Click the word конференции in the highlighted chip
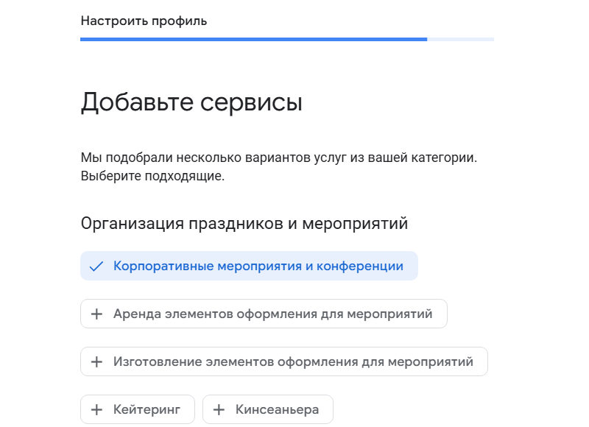The width and height of the screenshot is (589, 427). click(360, 267)
